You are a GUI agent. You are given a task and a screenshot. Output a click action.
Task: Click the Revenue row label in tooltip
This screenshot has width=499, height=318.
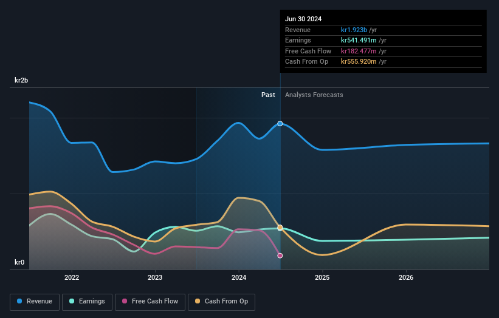(298, 30)
